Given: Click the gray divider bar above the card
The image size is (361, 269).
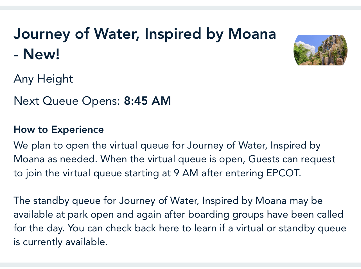Looking at the screenshot, I should click(180, 8).
